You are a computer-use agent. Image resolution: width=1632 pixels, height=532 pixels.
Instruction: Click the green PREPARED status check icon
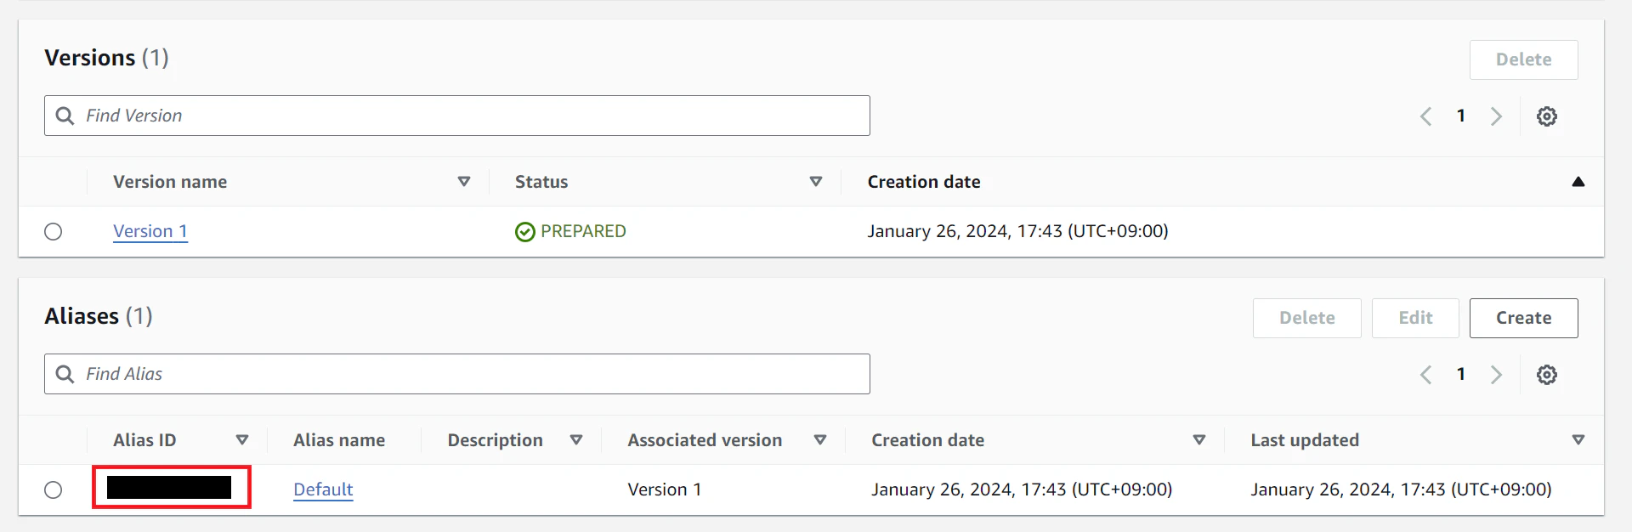coord(525,232)
